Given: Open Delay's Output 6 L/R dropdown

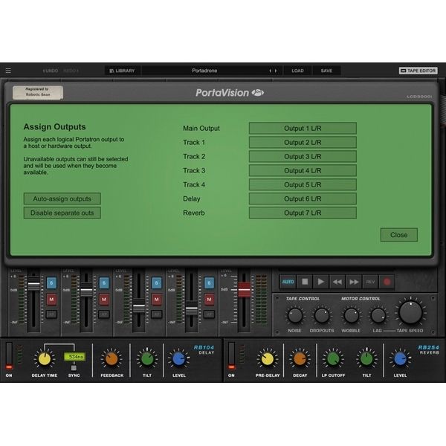Looking at the screenshot, I should tap(303, 198).
